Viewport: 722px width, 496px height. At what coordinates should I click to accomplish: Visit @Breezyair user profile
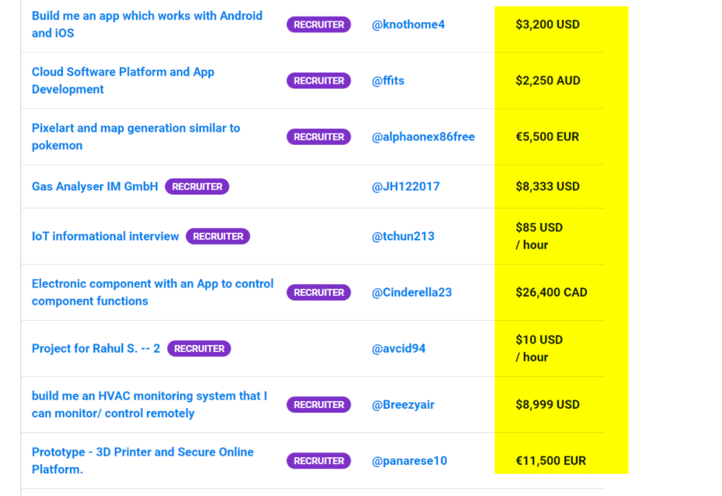[x=403, y=405]
